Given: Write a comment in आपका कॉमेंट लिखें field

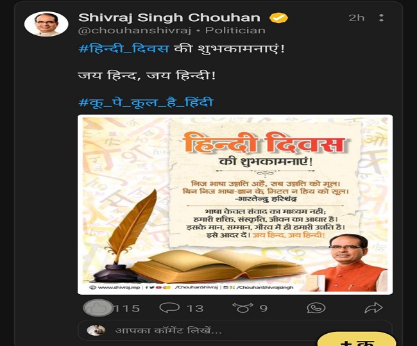Looking at the screenshot, I should pyautogui.click(x=235, y=331).
